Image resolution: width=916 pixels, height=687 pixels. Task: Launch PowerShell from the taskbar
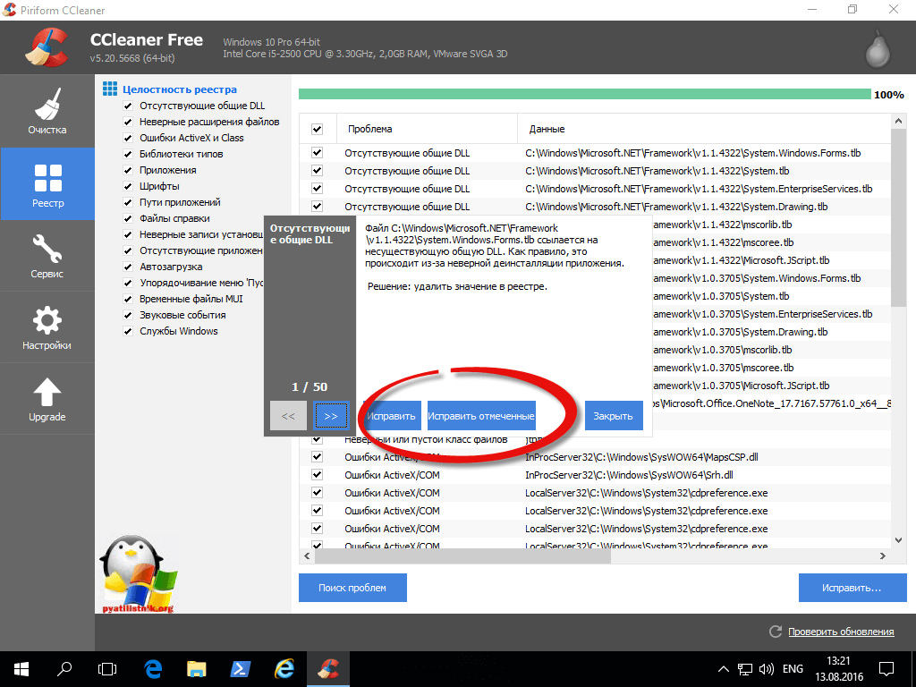pyautogui.click(x=241, y=668)
